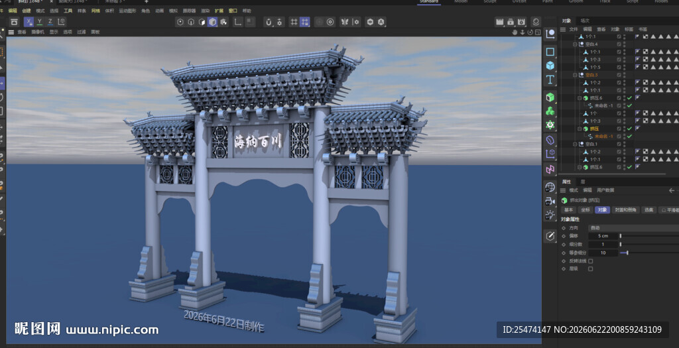This screenshot has height=348, width=679.
Task: Open the globe environment icon
Action: [x=550, y=187]
